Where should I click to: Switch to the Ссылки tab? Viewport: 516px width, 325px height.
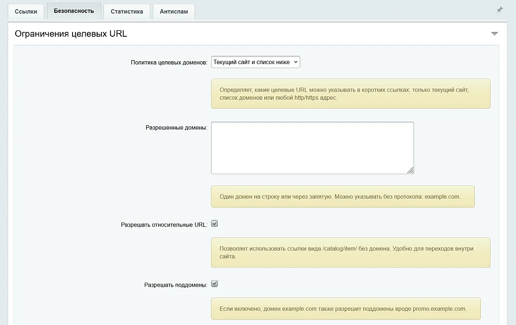click(x=26, y=11)
